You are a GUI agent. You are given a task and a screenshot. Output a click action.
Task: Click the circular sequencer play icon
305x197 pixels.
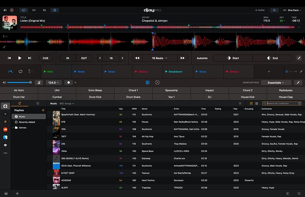157,83
